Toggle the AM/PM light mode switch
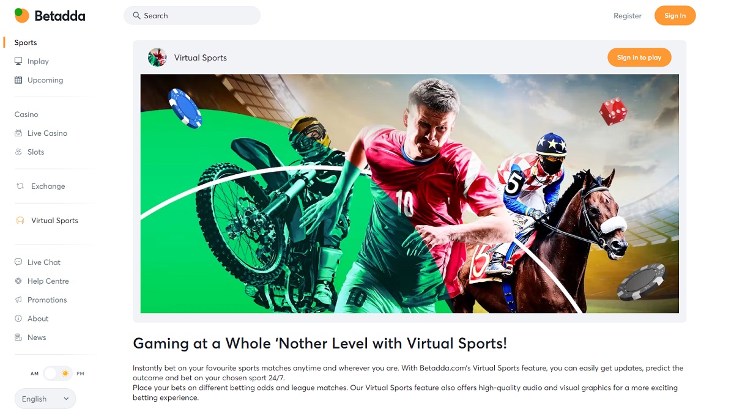The image size is (734, 409). coord(58,374)
